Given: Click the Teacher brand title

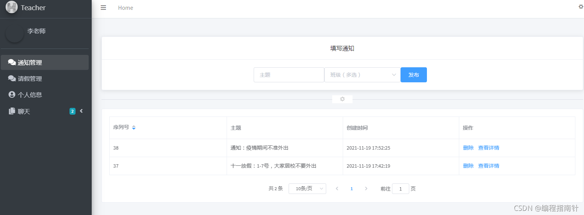Looking at the screenshot, I should (33, 8).
